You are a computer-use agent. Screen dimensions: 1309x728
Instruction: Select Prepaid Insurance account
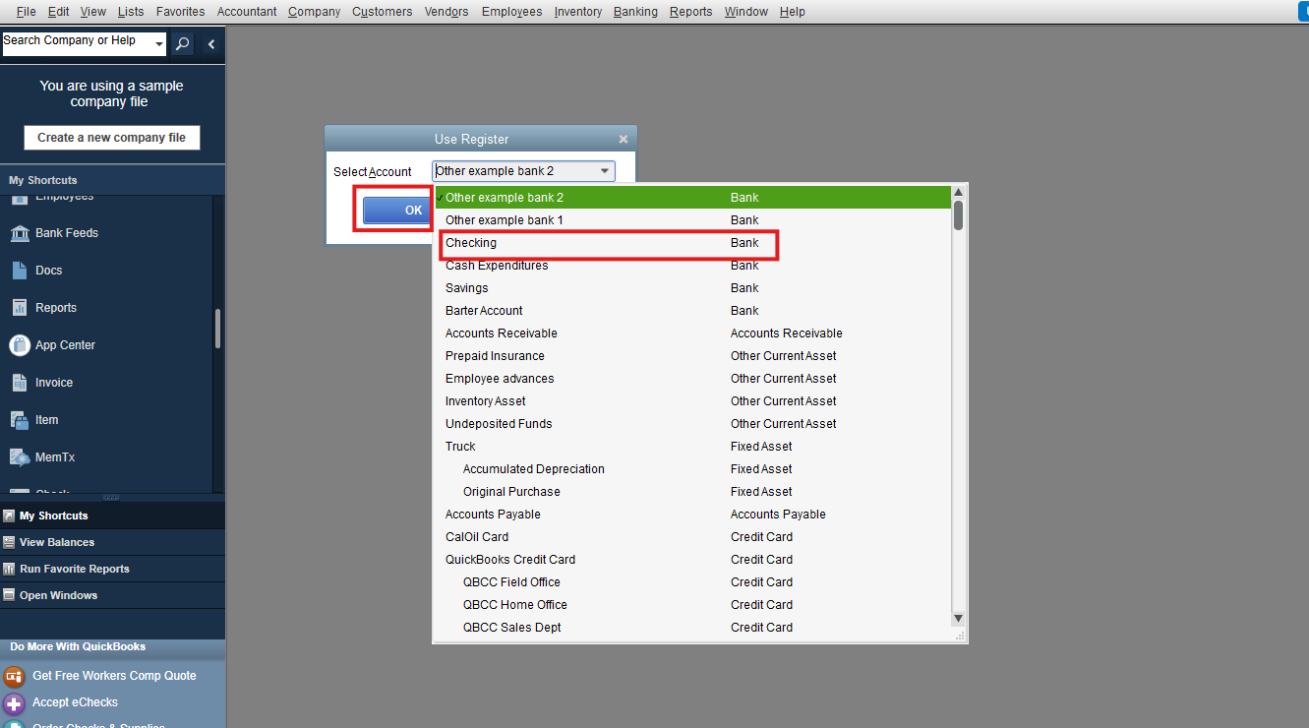coord(692,356)
